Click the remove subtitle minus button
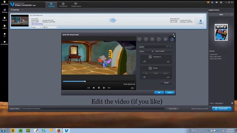Image resolution: width=237 pixels, height=133 pixels. pos(167,47)
